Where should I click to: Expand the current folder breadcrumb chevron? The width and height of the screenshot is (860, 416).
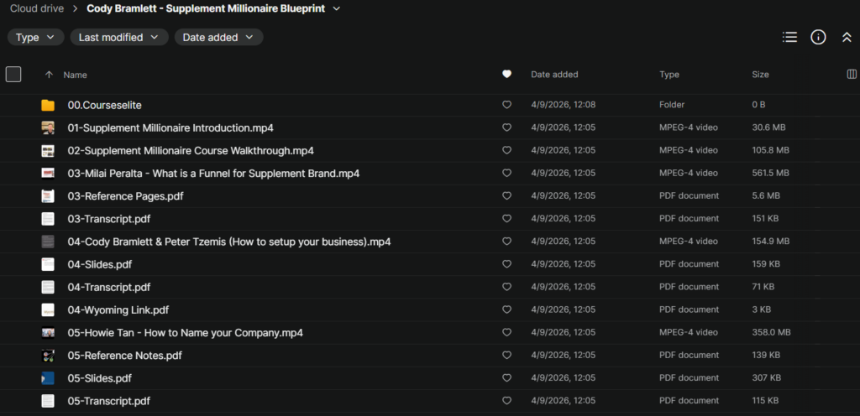tap(337, 9)
